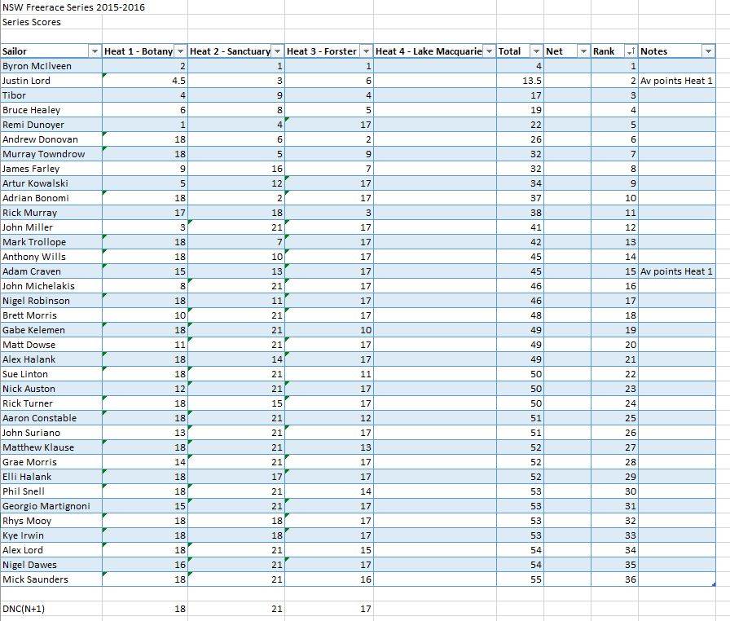This screenshot has width=730, height=621.
Task: Select the Series Scores cell
Action: (x=32, y=22)
